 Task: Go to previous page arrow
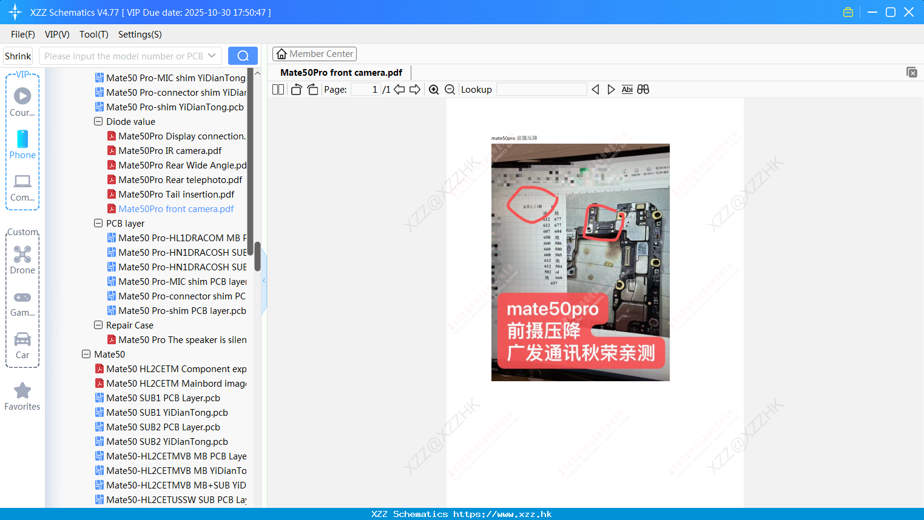(399, 89)
